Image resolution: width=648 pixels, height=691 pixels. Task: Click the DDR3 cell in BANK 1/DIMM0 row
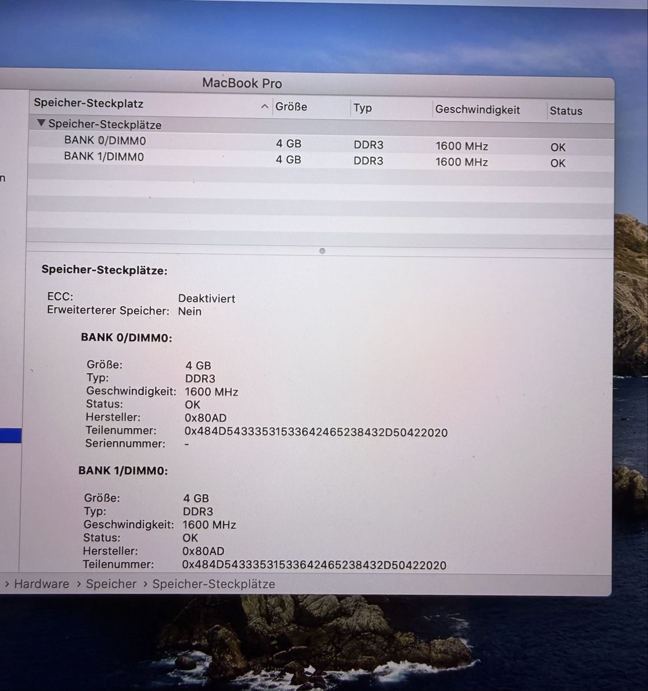pyautogui.click(x=369, y=161)
